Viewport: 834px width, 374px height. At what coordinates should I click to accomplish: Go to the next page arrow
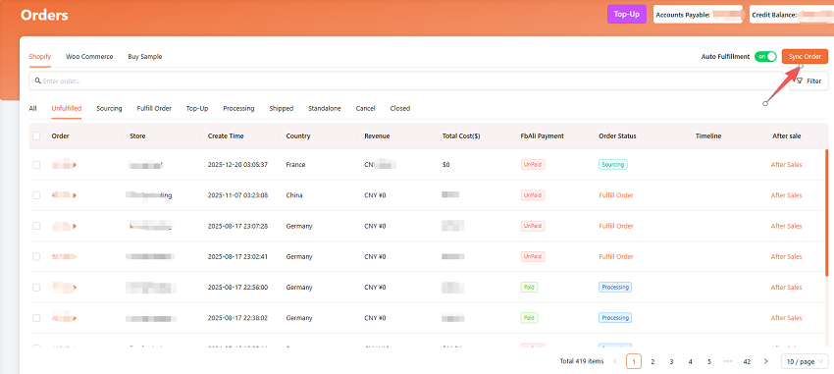point(766,362)
